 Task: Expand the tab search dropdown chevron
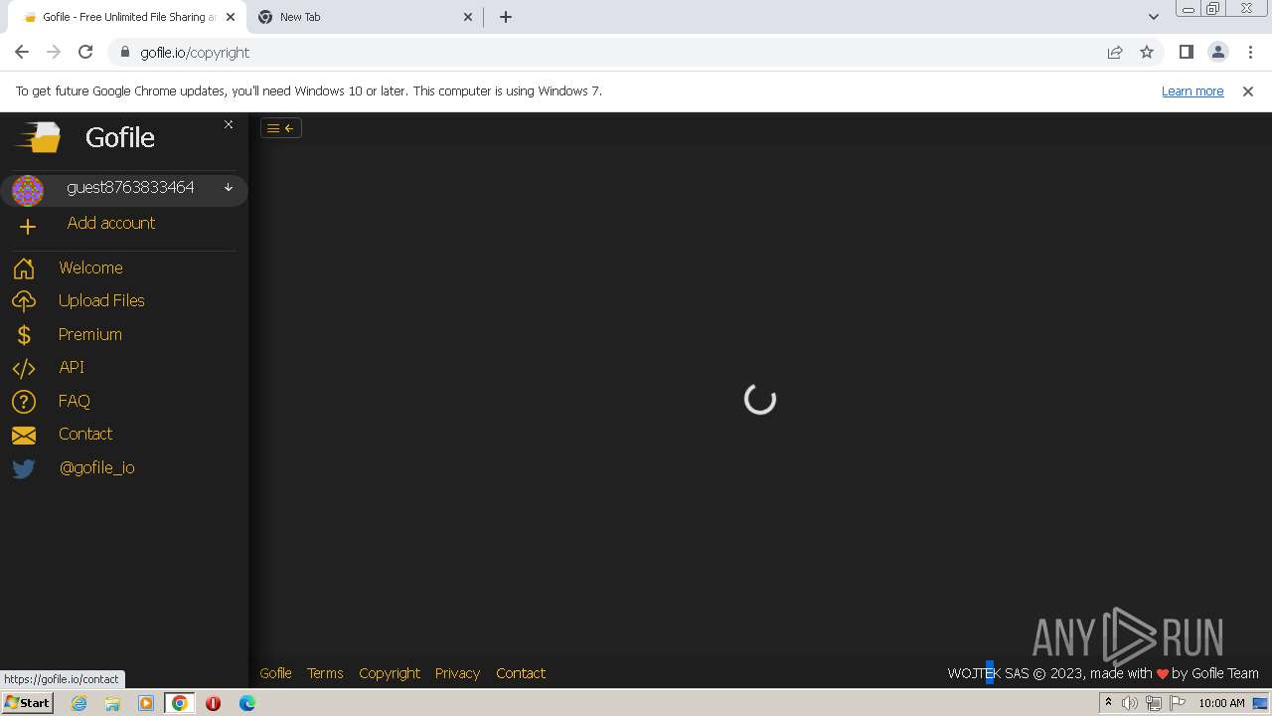(1153, 17)
